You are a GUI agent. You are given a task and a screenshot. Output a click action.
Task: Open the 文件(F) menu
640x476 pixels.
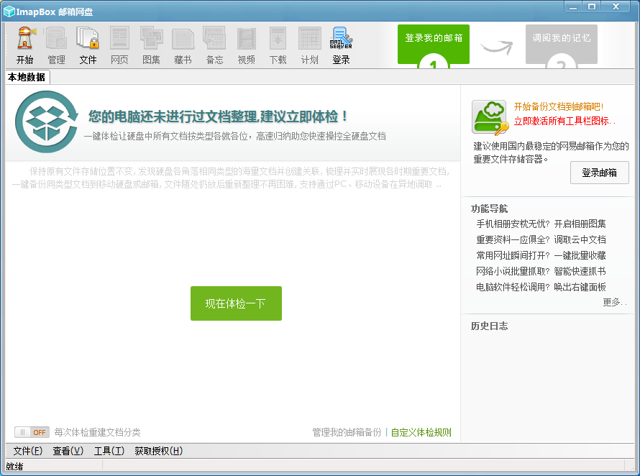pyautogui.click(x=27, y=451)
